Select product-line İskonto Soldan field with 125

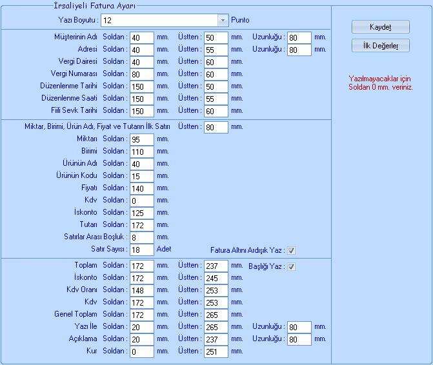(142, 213)
